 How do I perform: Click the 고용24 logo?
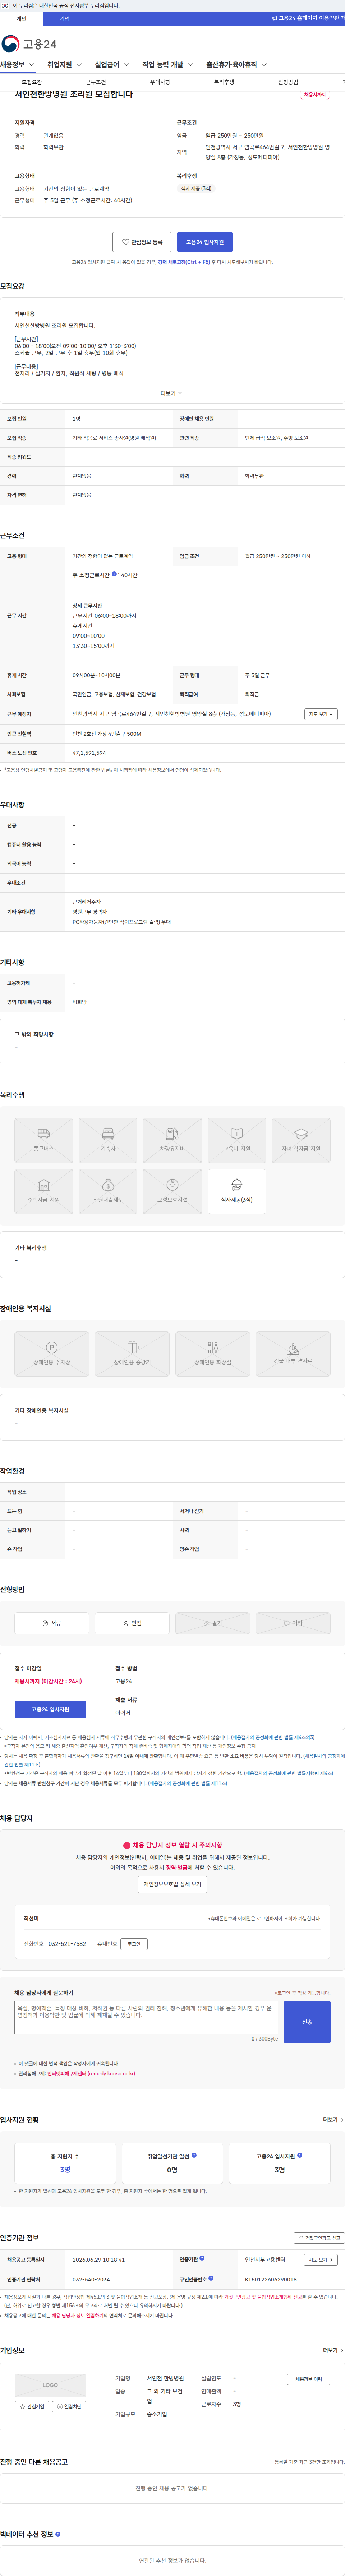tap(29, 43)
